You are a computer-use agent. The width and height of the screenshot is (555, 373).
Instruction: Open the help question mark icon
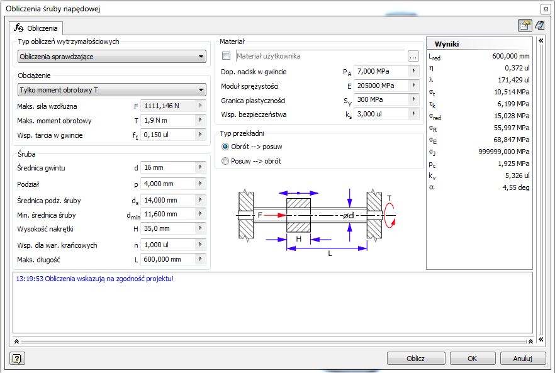[x=16, y=359]
